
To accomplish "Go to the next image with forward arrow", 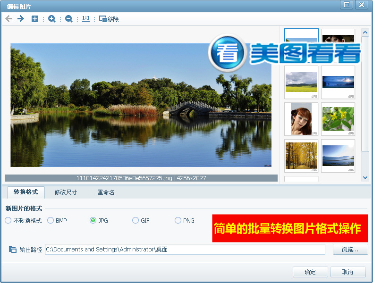I will coord(21,18).
